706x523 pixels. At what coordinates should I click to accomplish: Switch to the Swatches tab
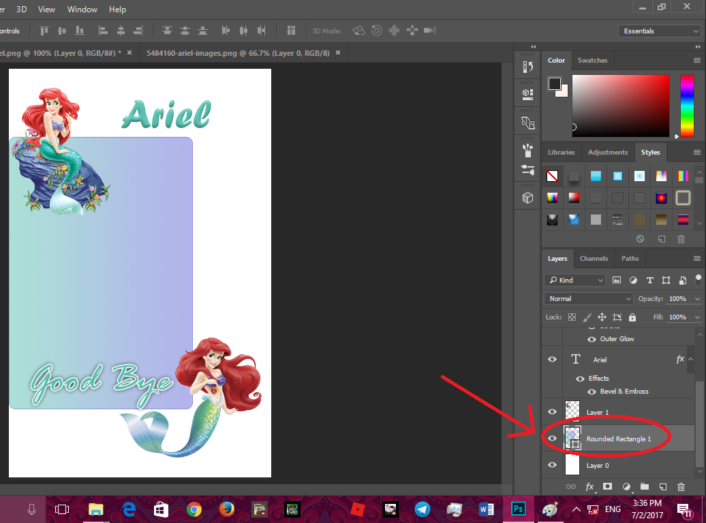click(593, 61)
